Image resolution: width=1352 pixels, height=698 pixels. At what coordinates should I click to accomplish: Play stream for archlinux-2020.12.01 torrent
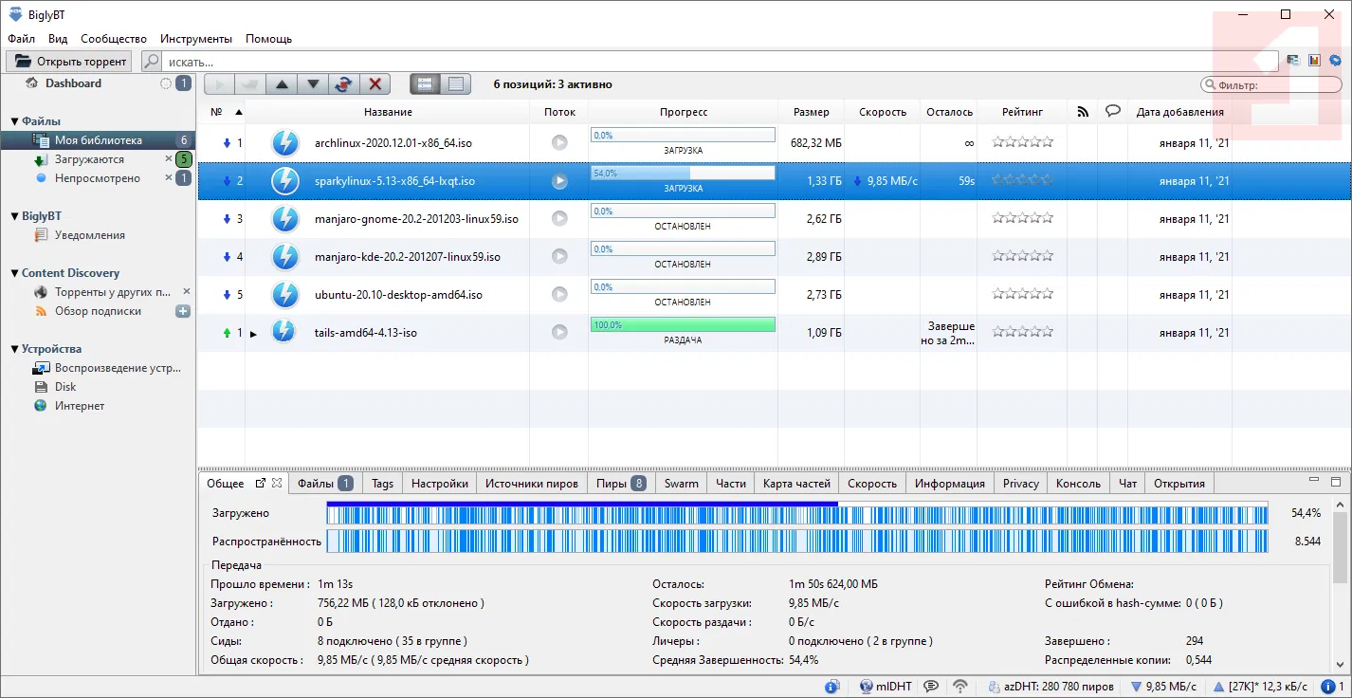(559, 143)
